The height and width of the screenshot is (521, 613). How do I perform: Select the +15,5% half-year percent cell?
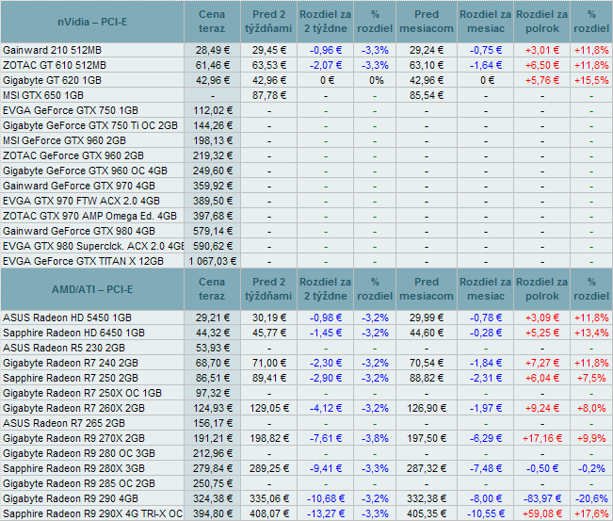point(591,80)
